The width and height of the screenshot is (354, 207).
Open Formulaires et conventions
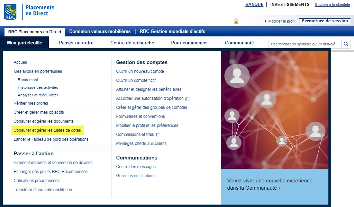tap(140, 117)
